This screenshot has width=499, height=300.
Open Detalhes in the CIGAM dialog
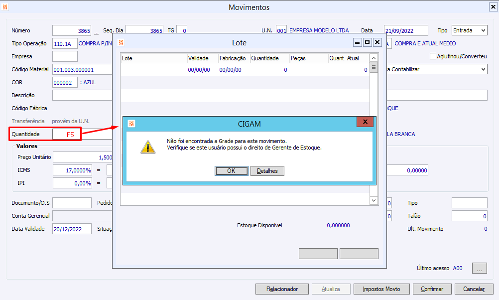pyautogui.click(x=267, y=171)
